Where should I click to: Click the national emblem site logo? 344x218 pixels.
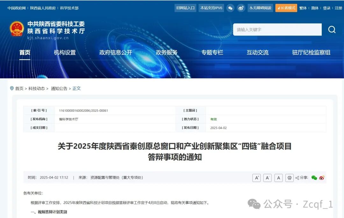tap(17, 29)
